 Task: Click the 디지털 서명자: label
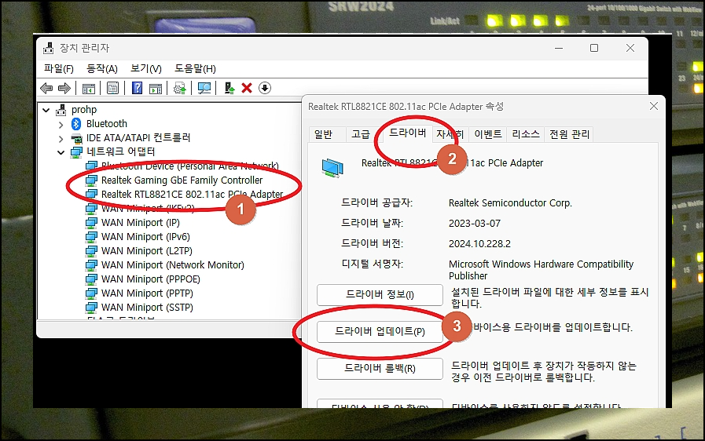click(x=373, y=264)
